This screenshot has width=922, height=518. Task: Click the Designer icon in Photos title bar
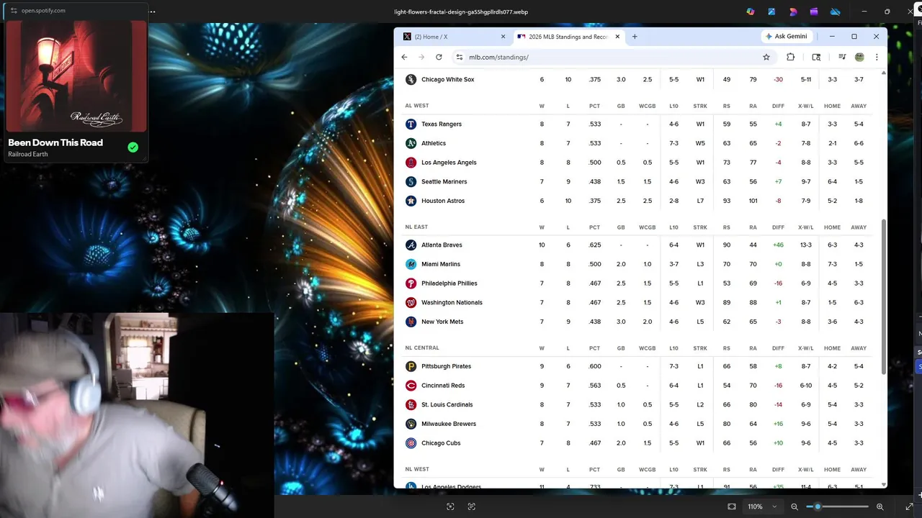[x=793, y=12]
